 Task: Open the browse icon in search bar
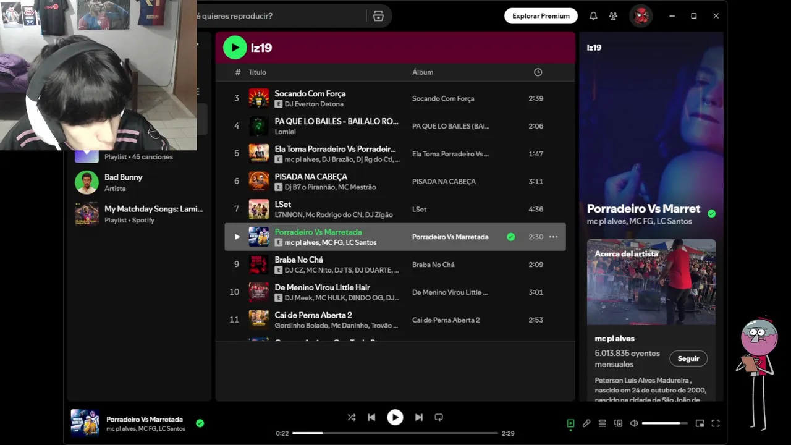point(379,16)
